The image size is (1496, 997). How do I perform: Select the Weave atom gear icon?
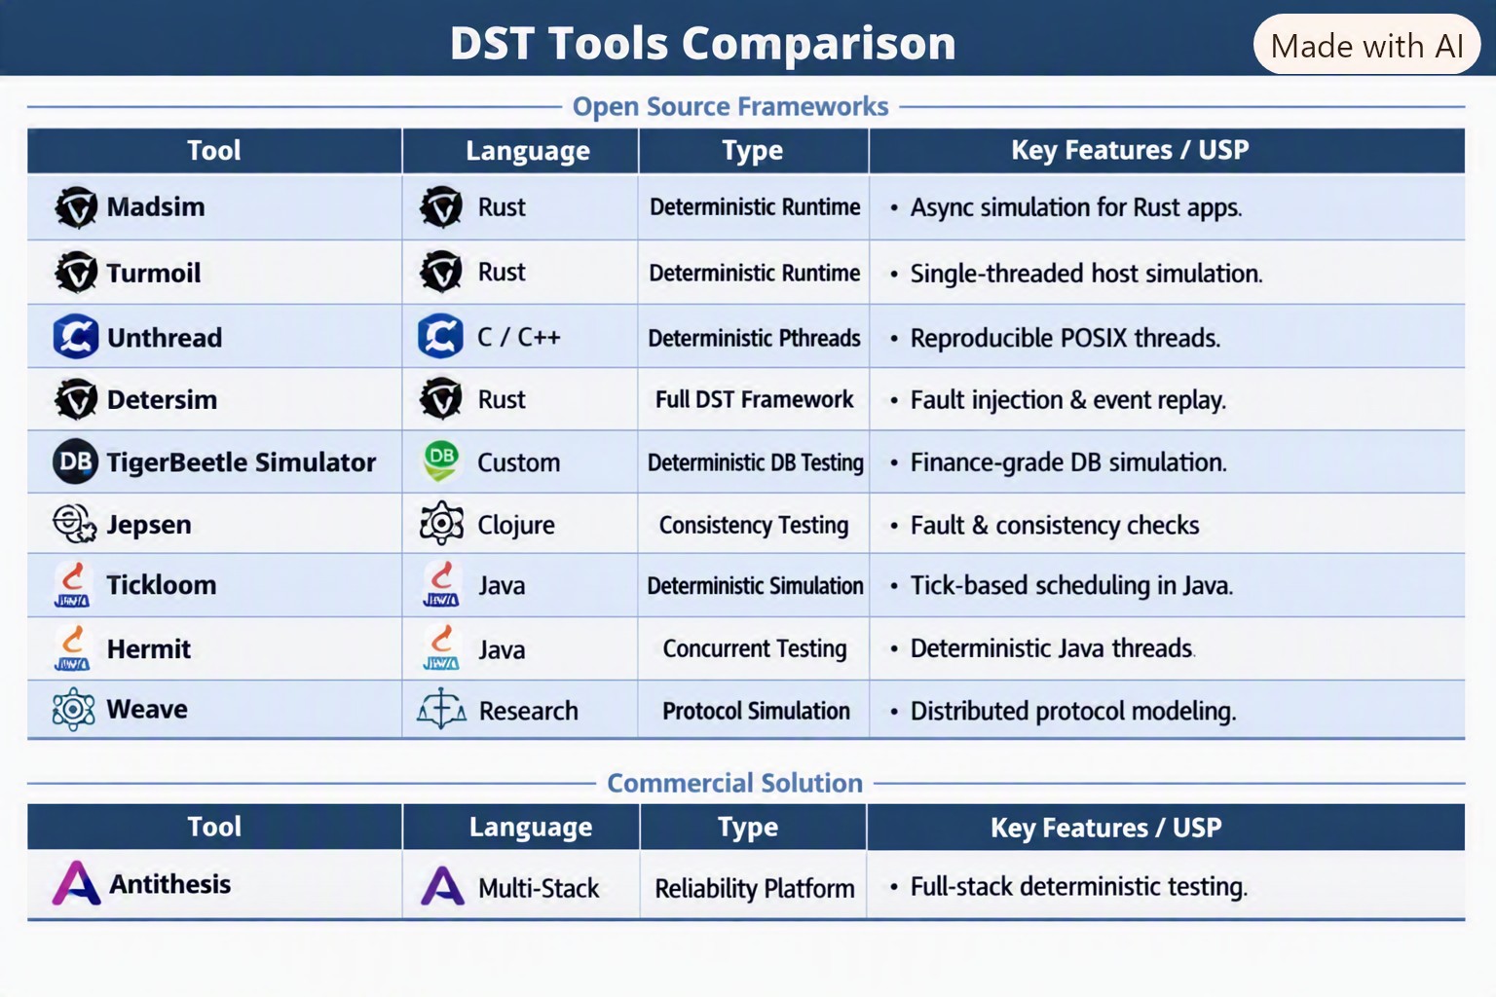pos(74,709)
